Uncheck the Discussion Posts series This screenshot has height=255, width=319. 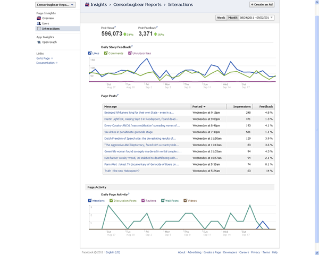111,200
